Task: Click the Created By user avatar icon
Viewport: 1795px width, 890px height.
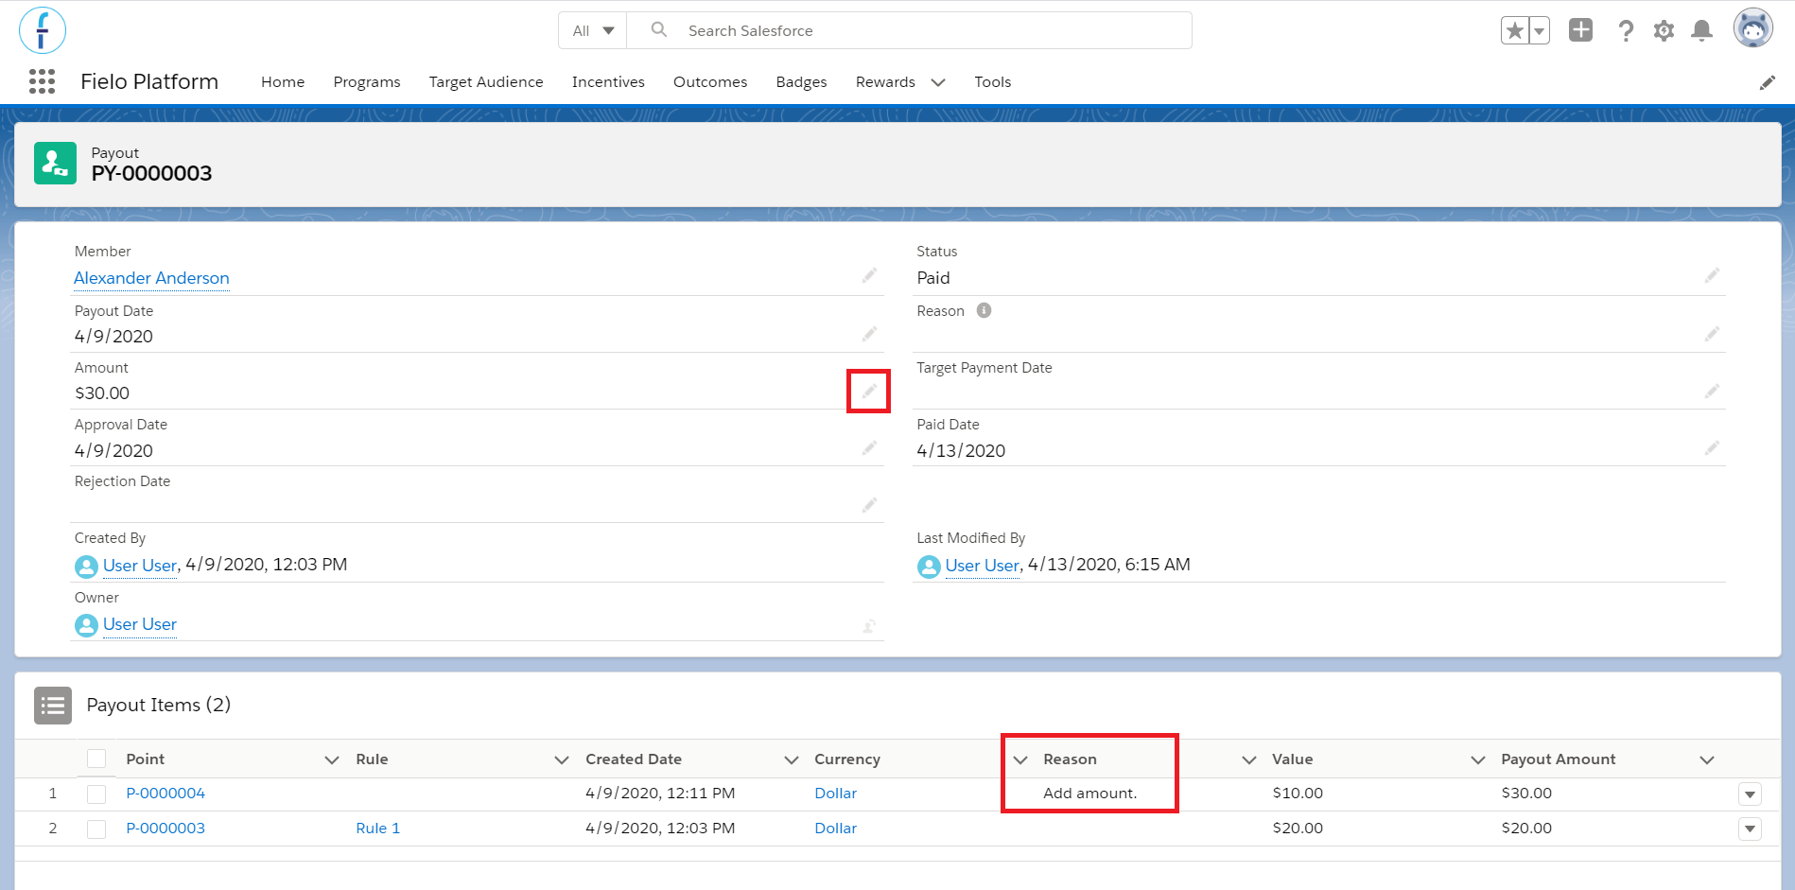Action: pos(86,567)
